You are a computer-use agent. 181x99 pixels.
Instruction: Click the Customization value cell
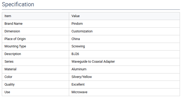tap(124, 31)
